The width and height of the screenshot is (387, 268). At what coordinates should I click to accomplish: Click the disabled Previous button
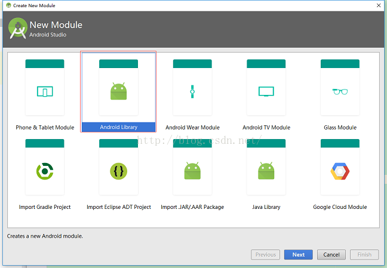pos(266,254)
